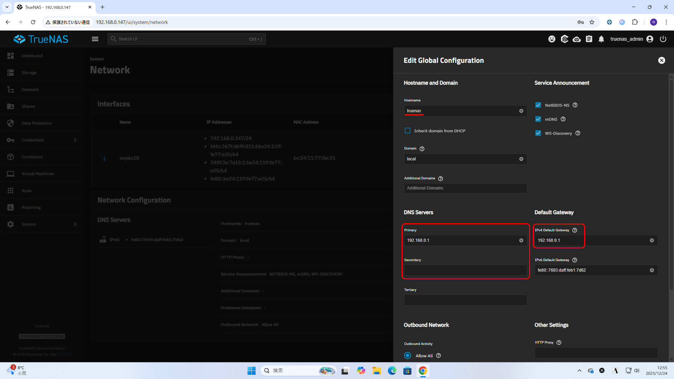Click the IPv4 Default Gateway help icon
Image resolution: width=674 pixels, height=379 pixels.
575,230
